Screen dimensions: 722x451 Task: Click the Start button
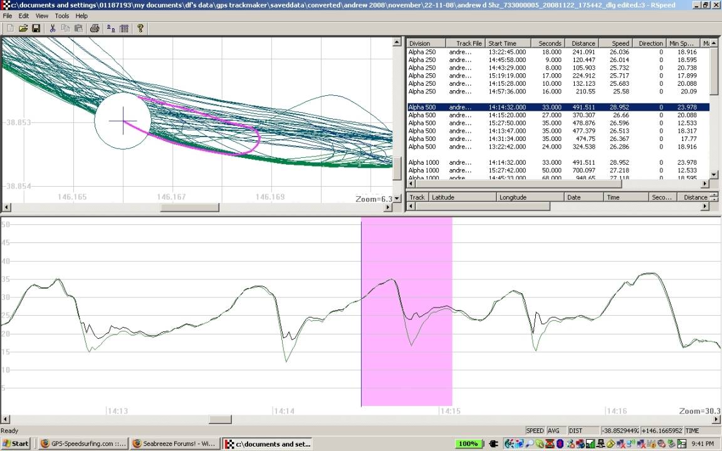[14, 443]
